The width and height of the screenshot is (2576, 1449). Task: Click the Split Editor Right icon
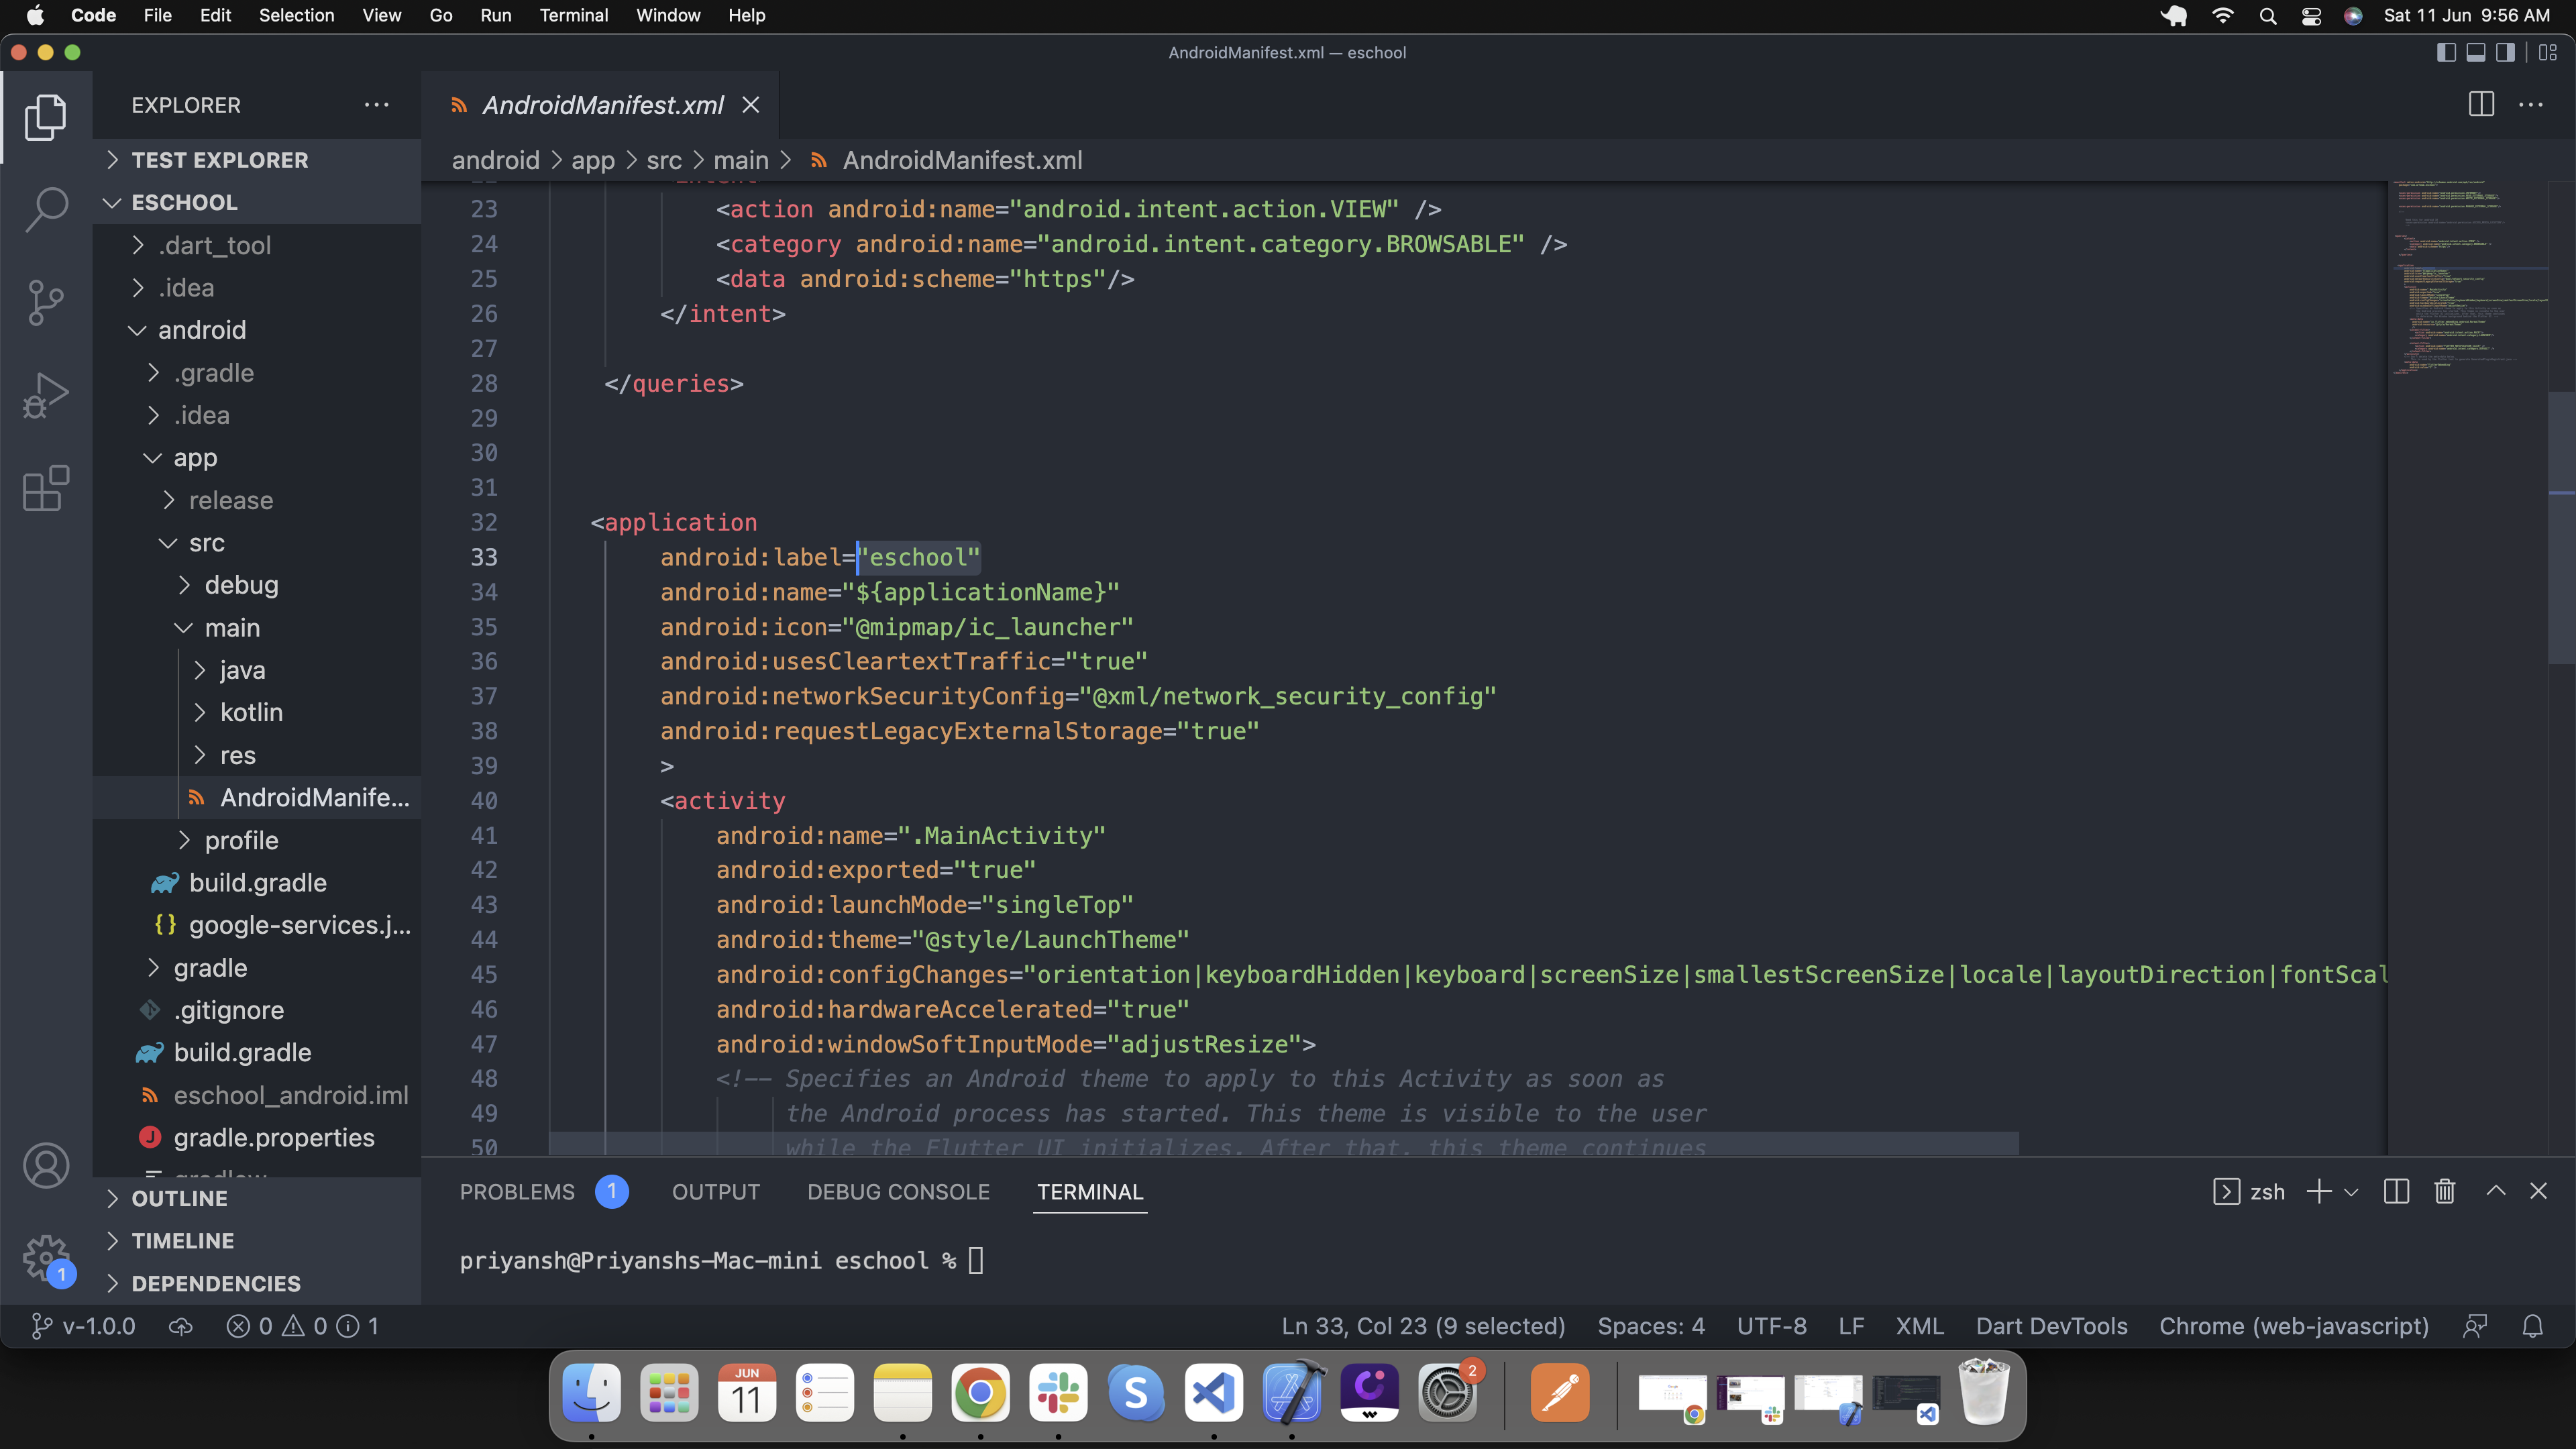click(2481, 105)
